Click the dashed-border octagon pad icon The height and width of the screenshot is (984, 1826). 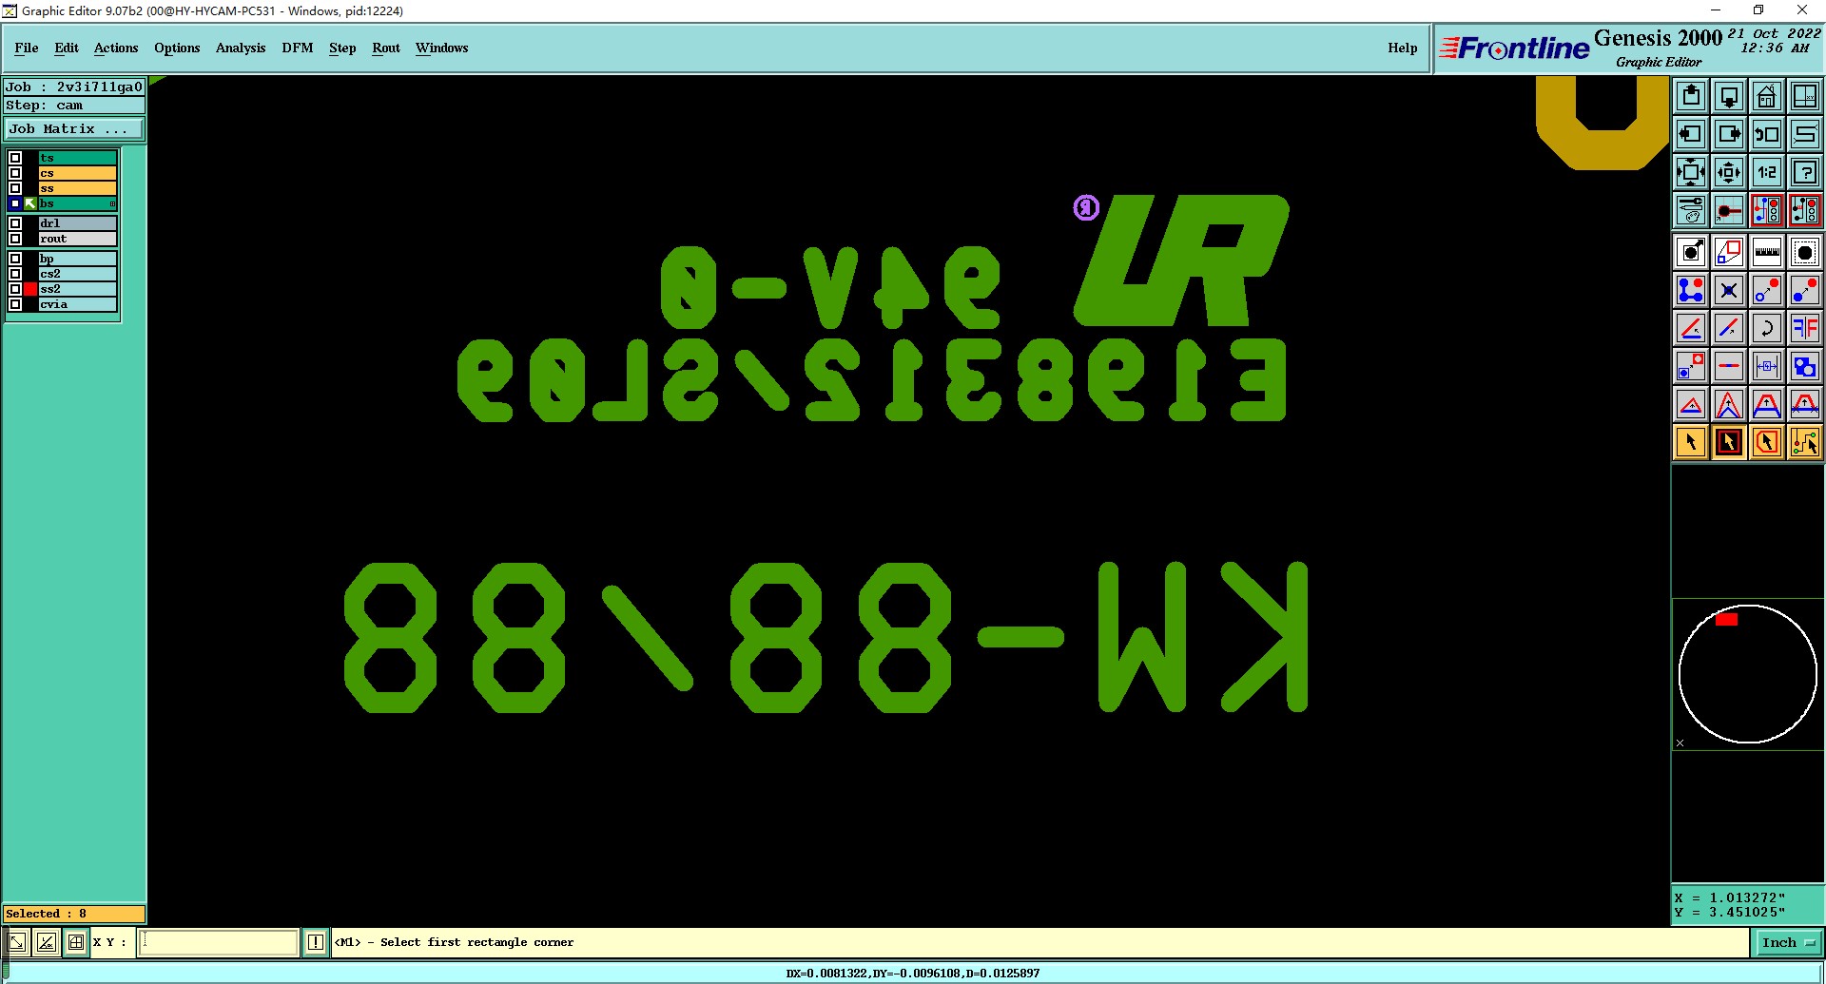(1805, 252)
